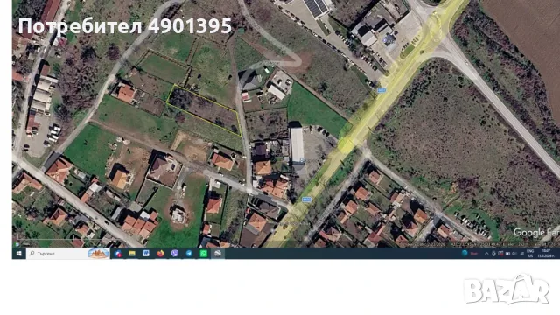Expand hidden system tray icons chevron

pyautogui.click(x=486, y=254)
